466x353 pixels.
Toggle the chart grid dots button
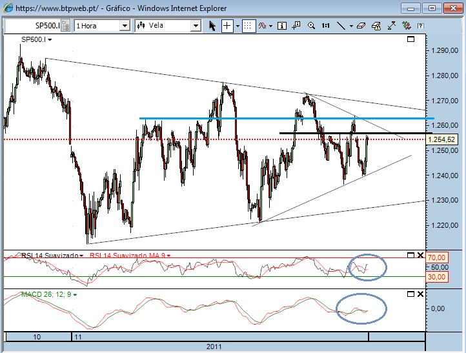tap(248, 26)
